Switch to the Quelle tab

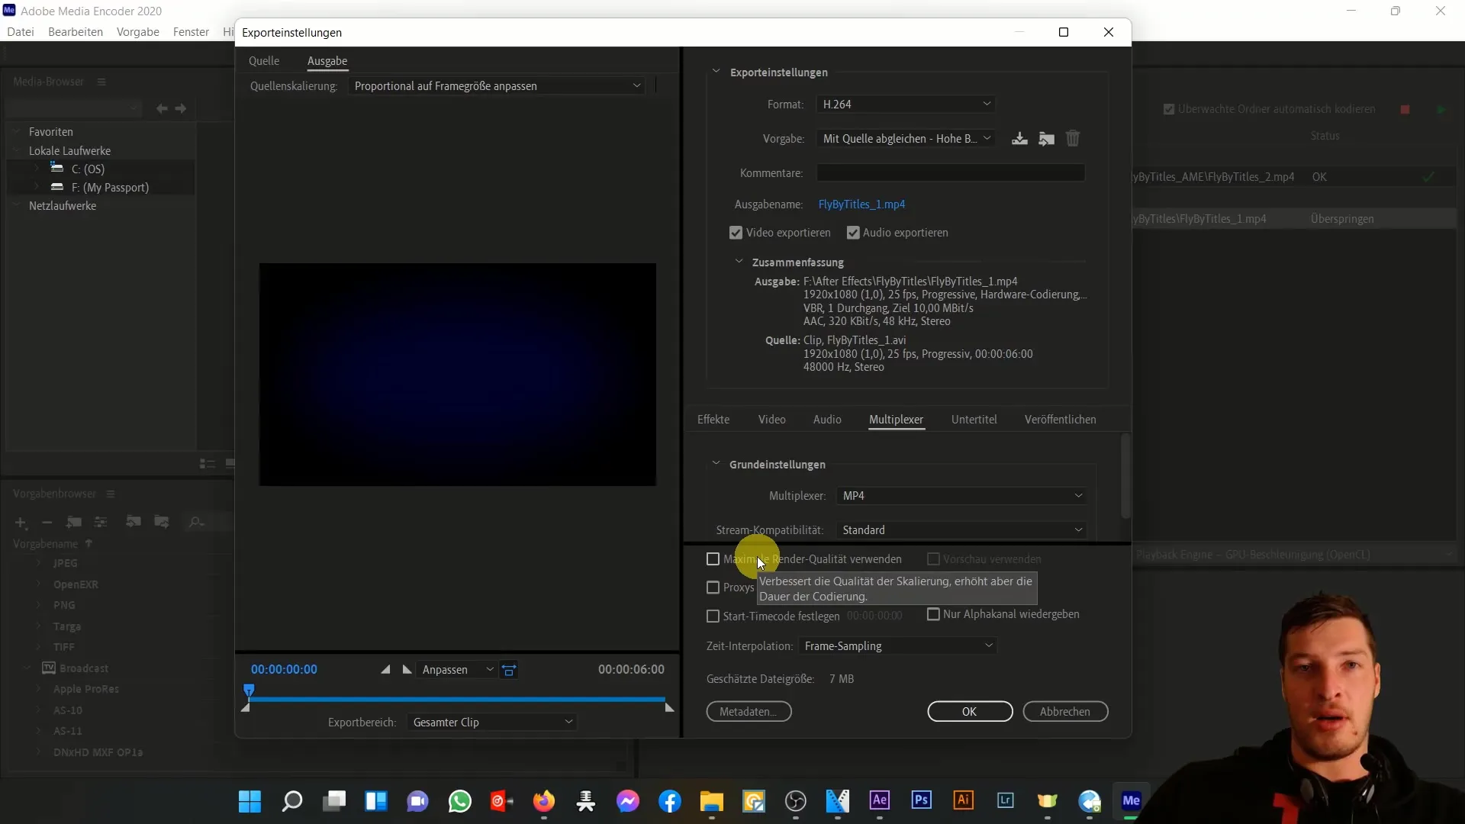pyautogui.click(x=264, y=61)
